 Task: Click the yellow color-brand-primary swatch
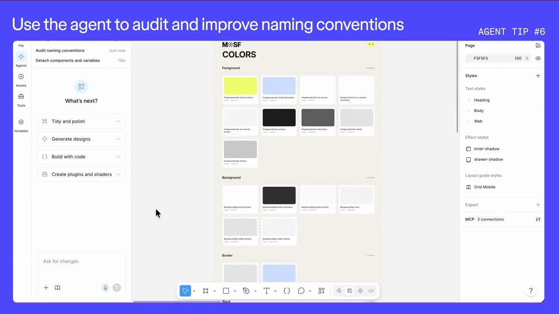(240, 86)
